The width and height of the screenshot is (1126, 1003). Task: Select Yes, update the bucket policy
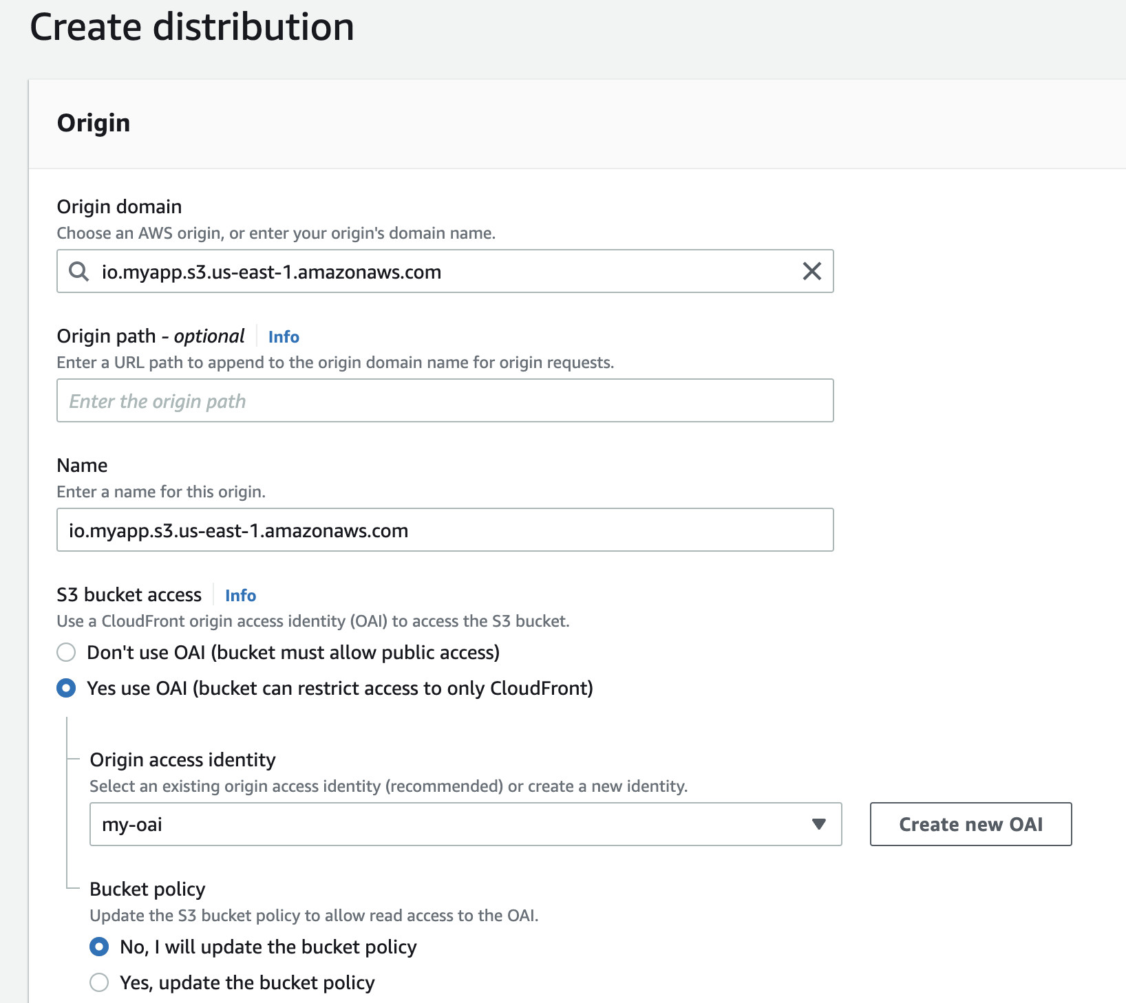click(x=99, y=982)
